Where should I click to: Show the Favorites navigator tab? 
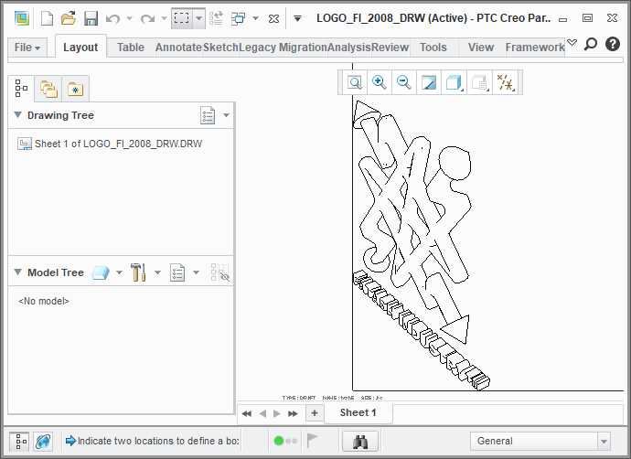75,89
